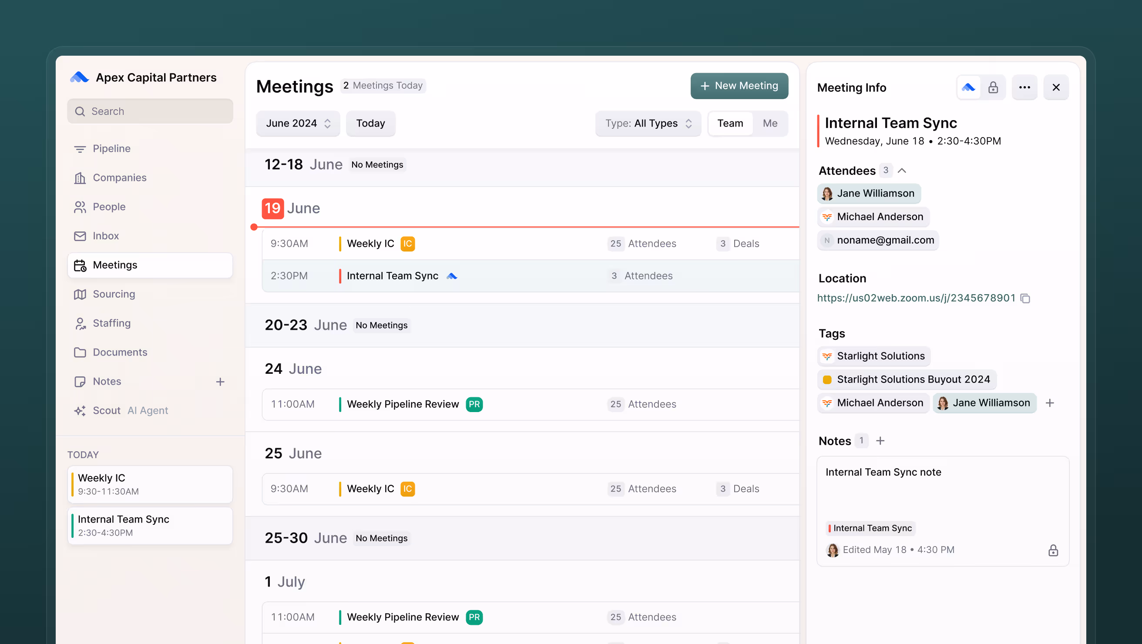Viewport: 1142px width, 644px height.
Task: Click attendee chip noname@gmail.com
Action: click(878, 241)
